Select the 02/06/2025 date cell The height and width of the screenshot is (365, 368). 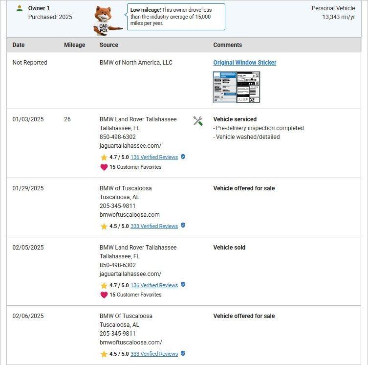click(28, 316)
